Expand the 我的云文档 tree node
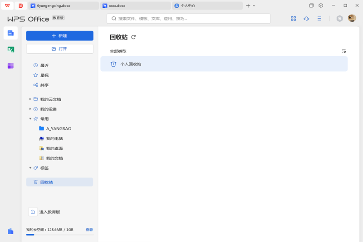Viewport: 363px width, 242px height. tap(30, 99)
